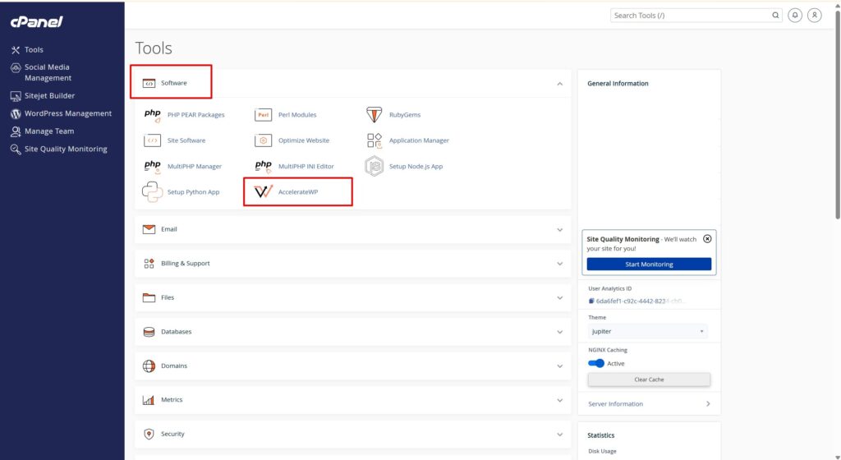Viewport: 841px width, 460px height.
Task: Click the notifications bell icon
Action: (x=795, y=15)
